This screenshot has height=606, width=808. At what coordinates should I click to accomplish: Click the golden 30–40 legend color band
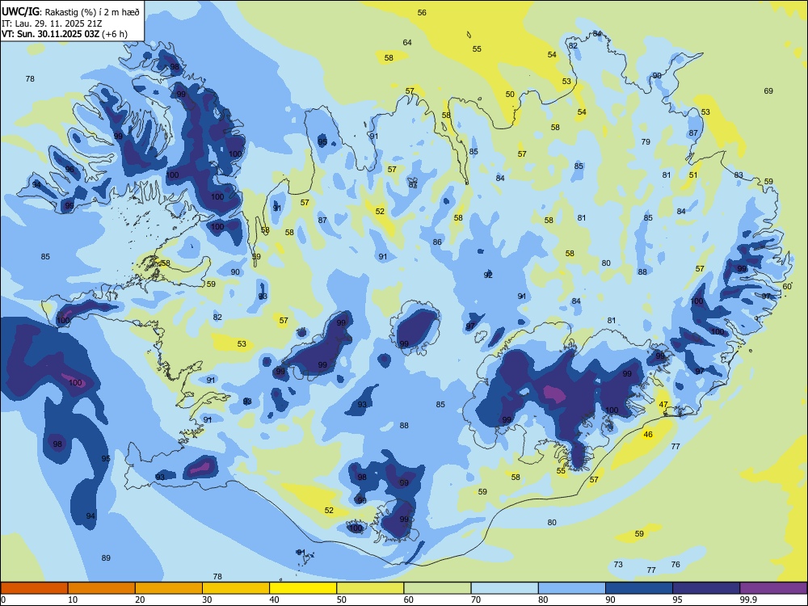[236, 588]
